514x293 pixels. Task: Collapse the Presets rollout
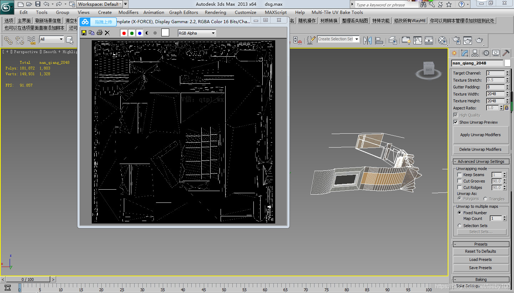[481, 244]
